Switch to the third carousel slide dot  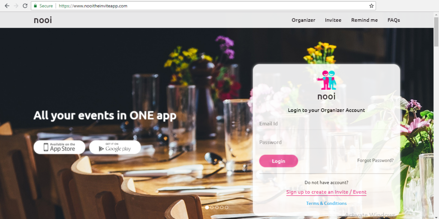tap(216, 207)
